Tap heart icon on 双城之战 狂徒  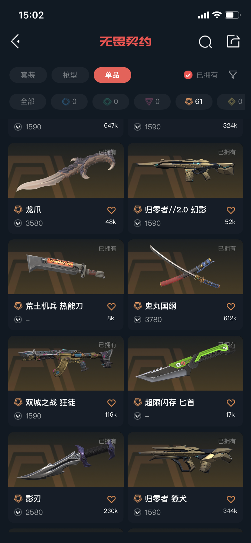pyautogui.click(x=112, y=403)
